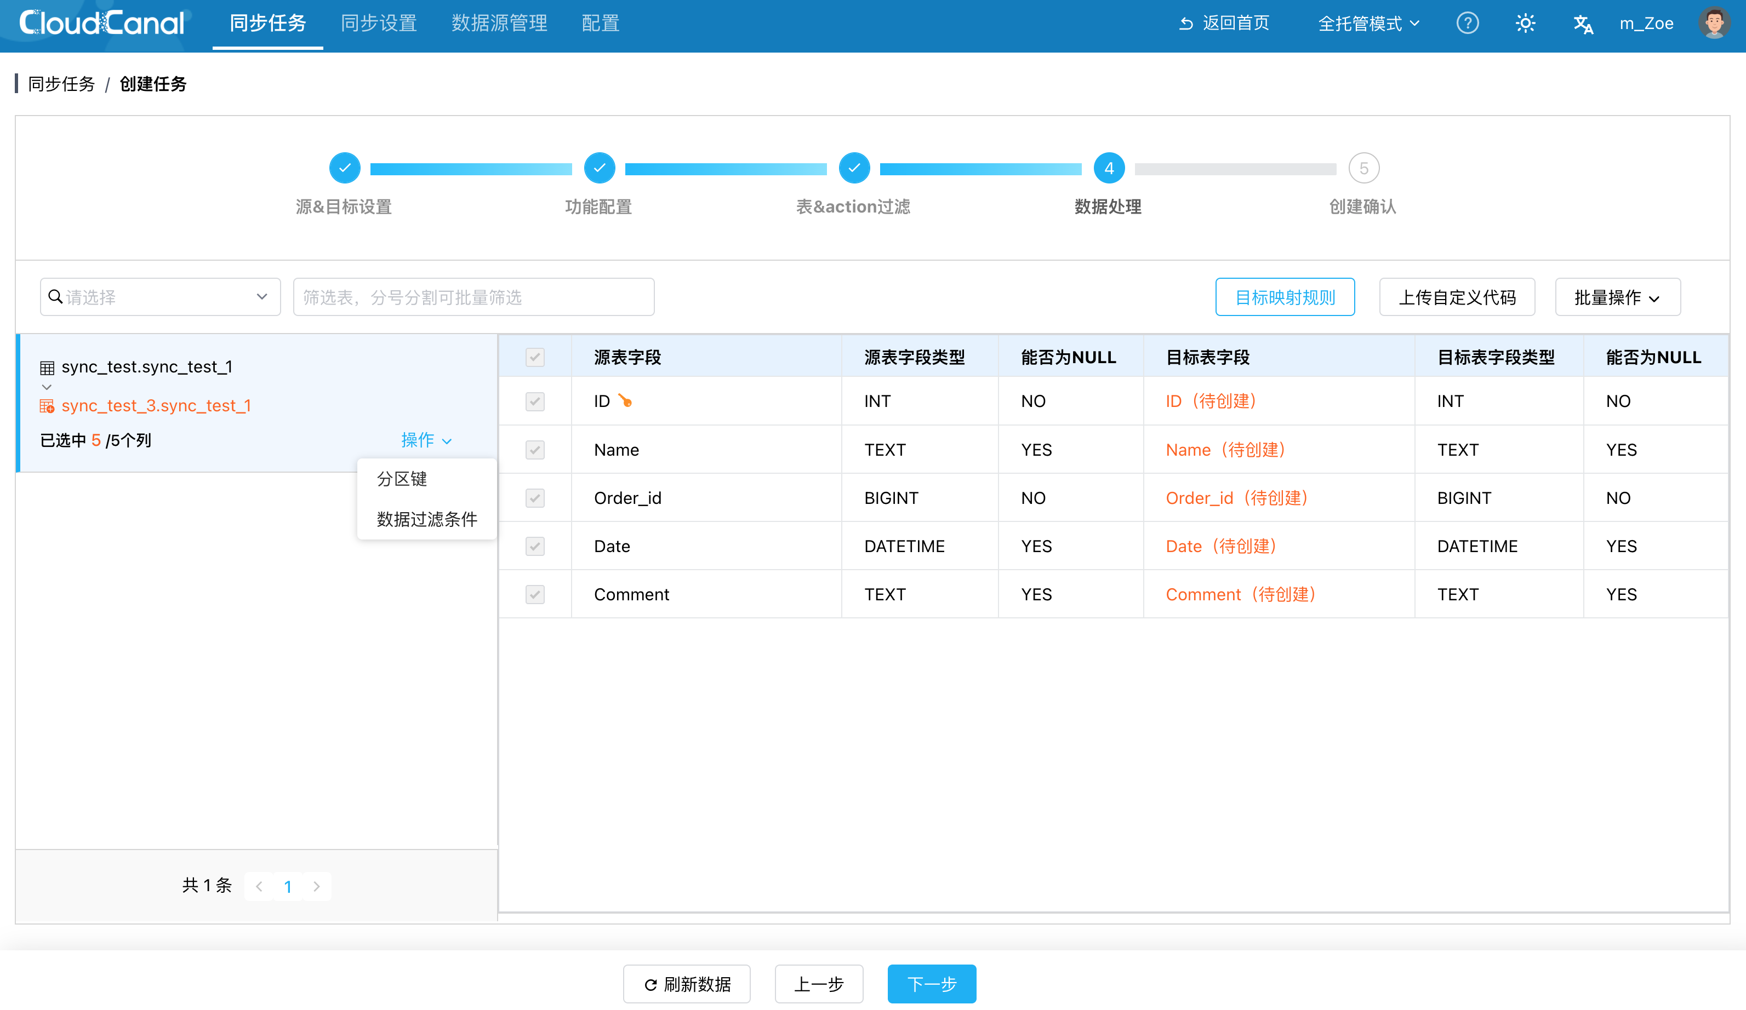Open the 全托管模式 dropdown
Viewport: 1746px width, 1010px height.
coord(1368,23)
